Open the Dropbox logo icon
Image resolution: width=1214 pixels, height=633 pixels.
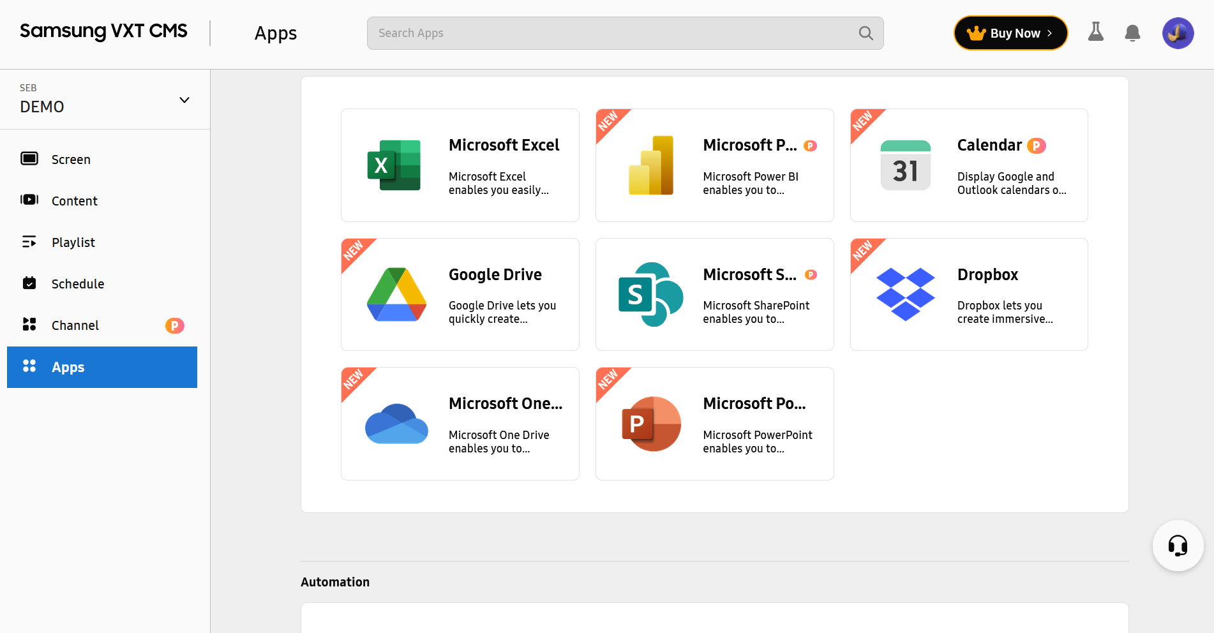click(x=905, y=294)
